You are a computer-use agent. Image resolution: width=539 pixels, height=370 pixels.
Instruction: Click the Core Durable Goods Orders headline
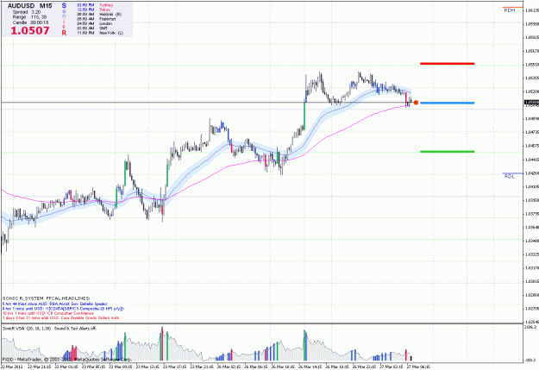[61, 318]
